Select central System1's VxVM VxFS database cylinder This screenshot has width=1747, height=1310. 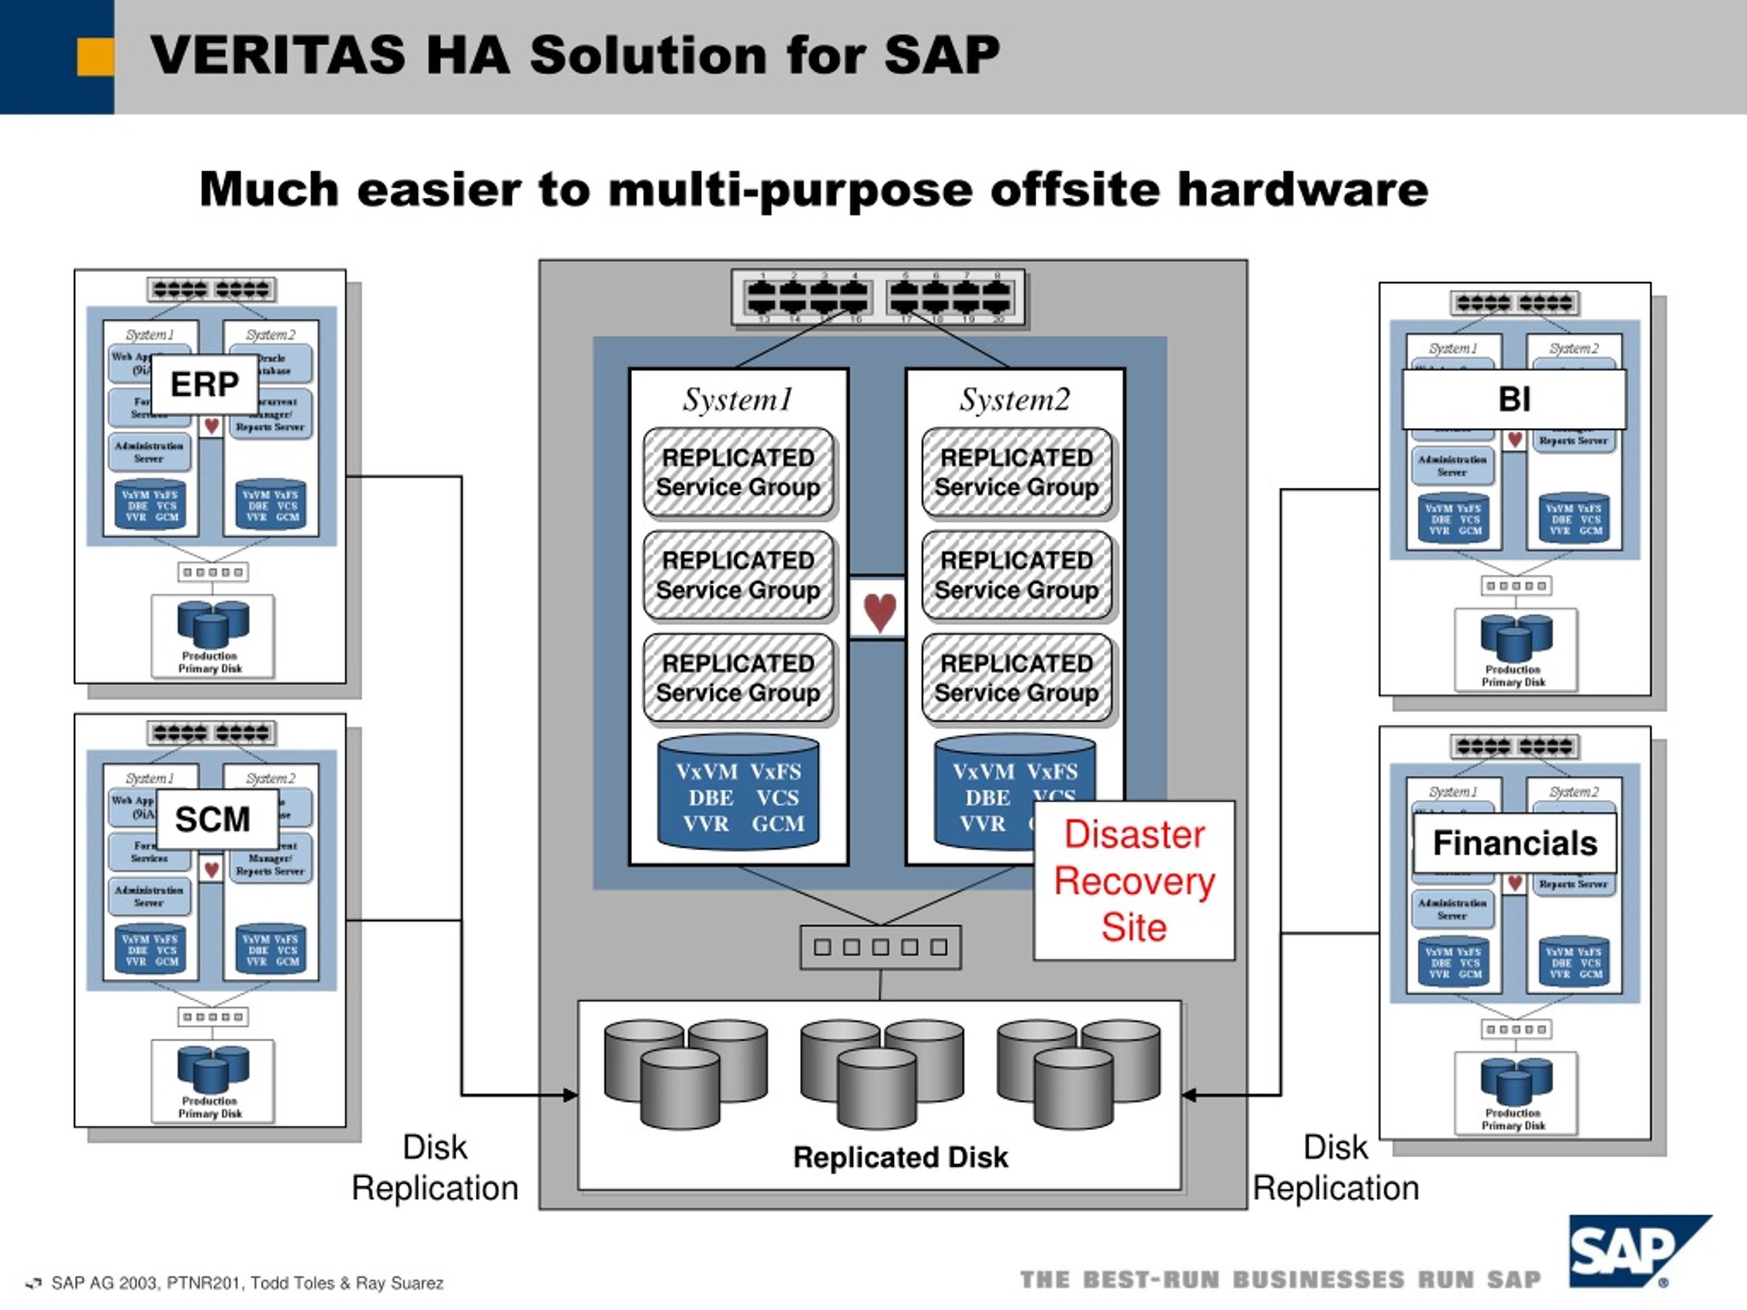point(738,792)
